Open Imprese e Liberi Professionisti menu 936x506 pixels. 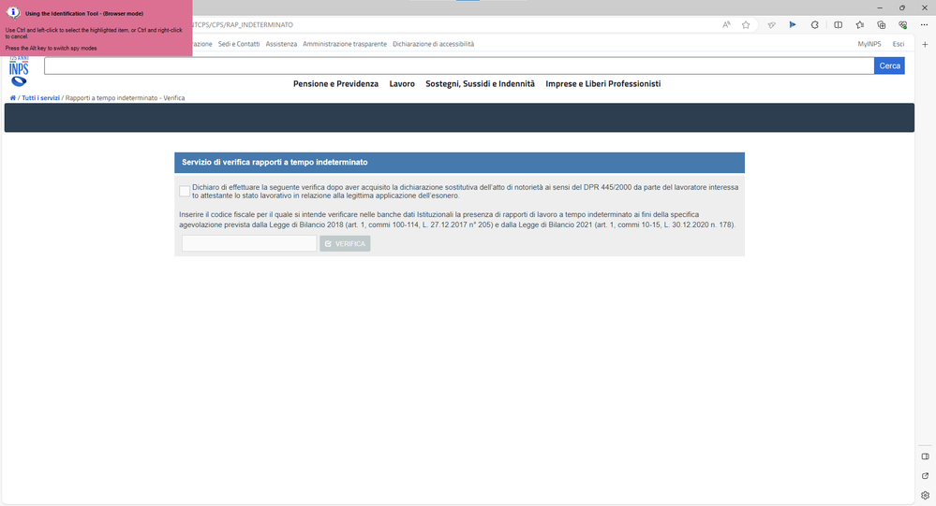point(602,84)
